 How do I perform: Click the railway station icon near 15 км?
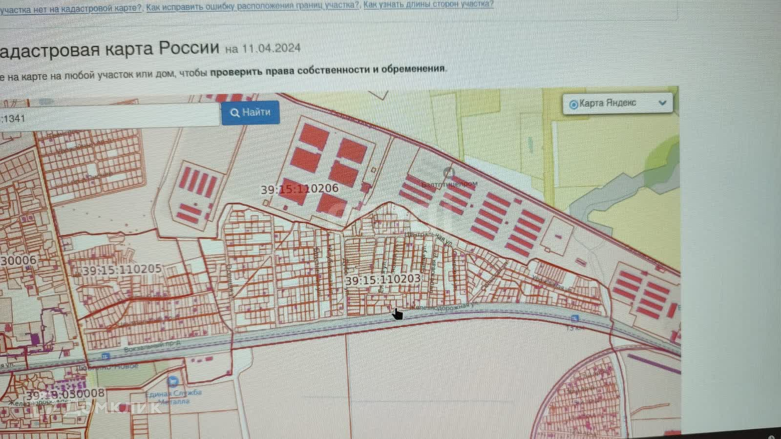pos(574,318)
